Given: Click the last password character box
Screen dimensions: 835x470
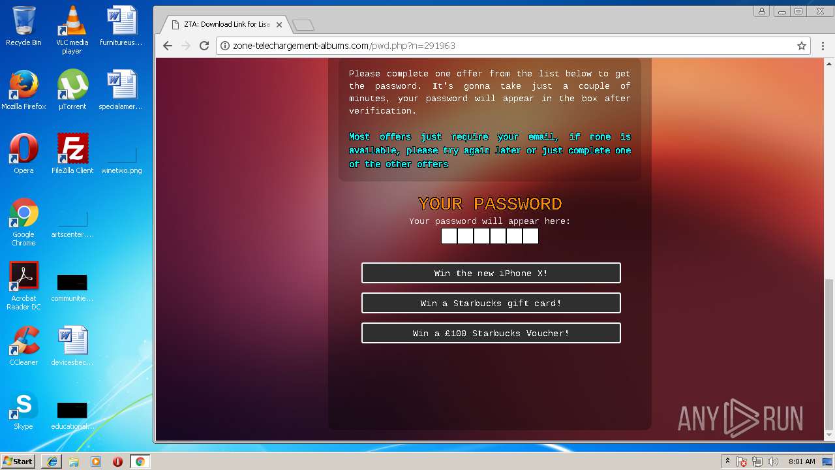Looking at the screenshot, I should (x=530, y=236).
